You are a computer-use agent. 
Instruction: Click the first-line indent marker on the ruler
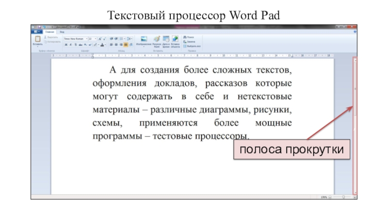[93, 54]
